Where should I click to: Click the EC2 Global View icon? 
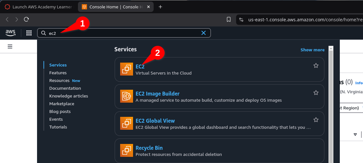pyautogui.click(x=126, y=123)
